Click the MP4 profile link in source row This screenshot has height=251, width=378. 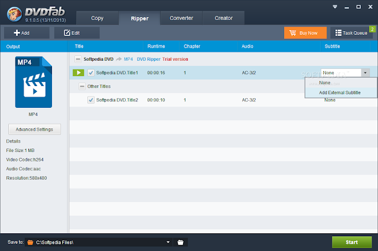(128, 59)
